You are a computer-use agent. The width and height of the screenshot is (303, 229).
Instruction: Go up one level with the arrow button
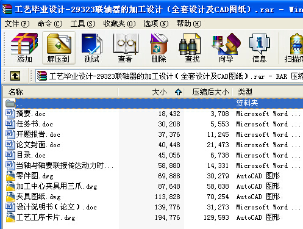click(15, 76)
